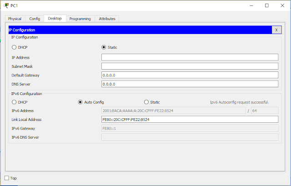Click the 'IPv6 DNS Server' label
Screen dimensions: 291x186
(x=25, y=137)
